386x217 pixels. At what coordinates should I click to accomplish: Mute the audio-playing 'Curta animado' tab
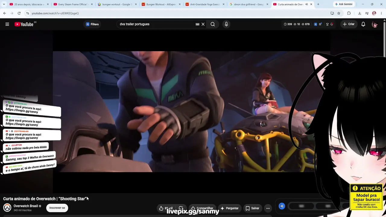coord(306,4)
